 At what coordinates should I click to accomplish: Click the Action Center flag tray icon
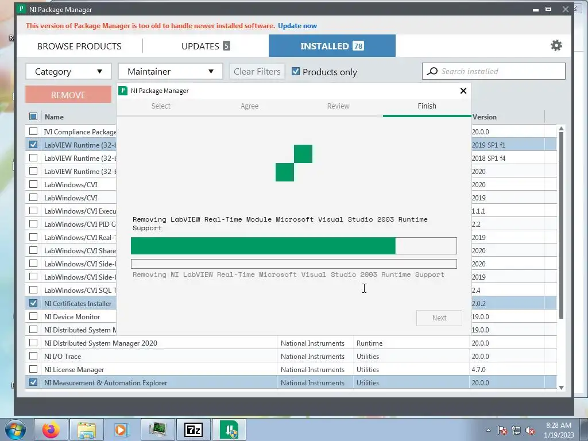(x=502, y=430)
